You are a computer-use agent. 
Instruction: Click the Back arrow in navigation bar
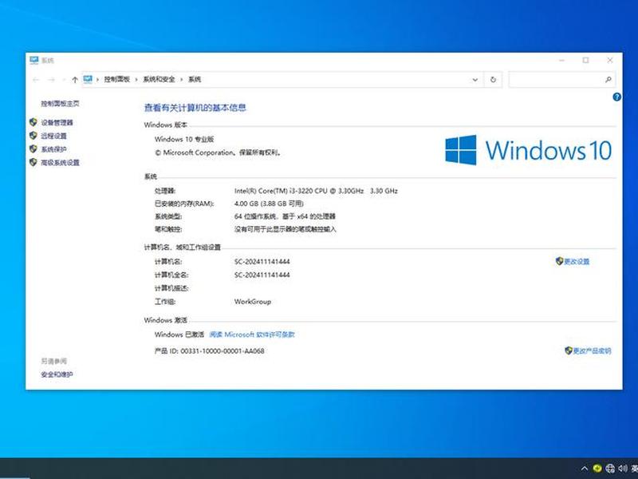[36, 80]
